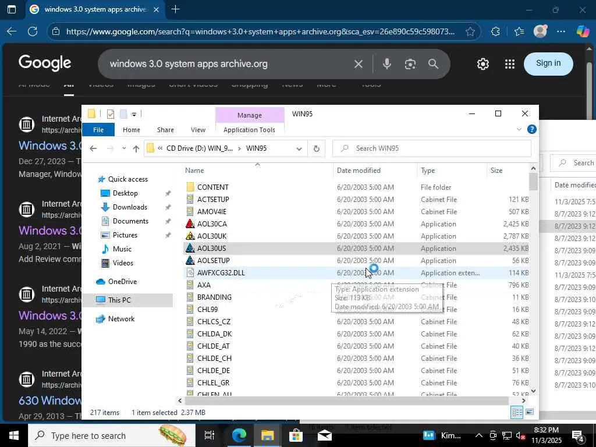Switch to View ribbon tab
This screenshot has width=596, height=447.
coord(198,130)
